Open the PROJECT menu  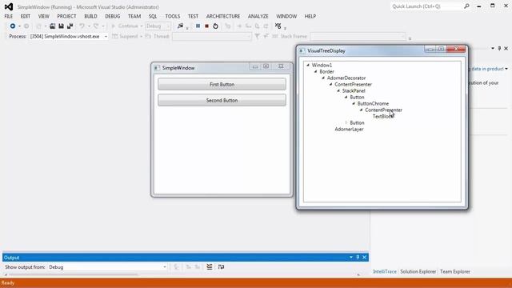(66, 16)
